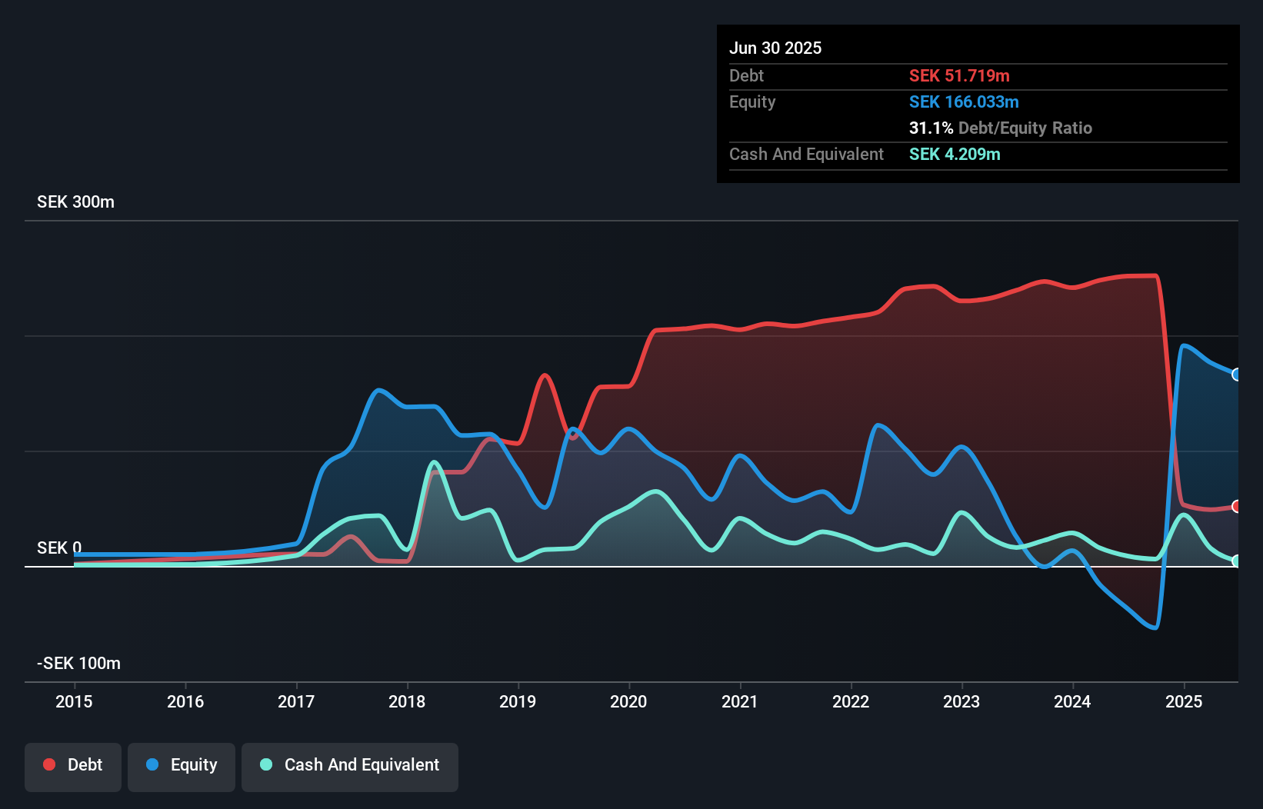Click the SEK 0 gridline label
Screen dimensions: 1263x809
click(x=58, y=548)
